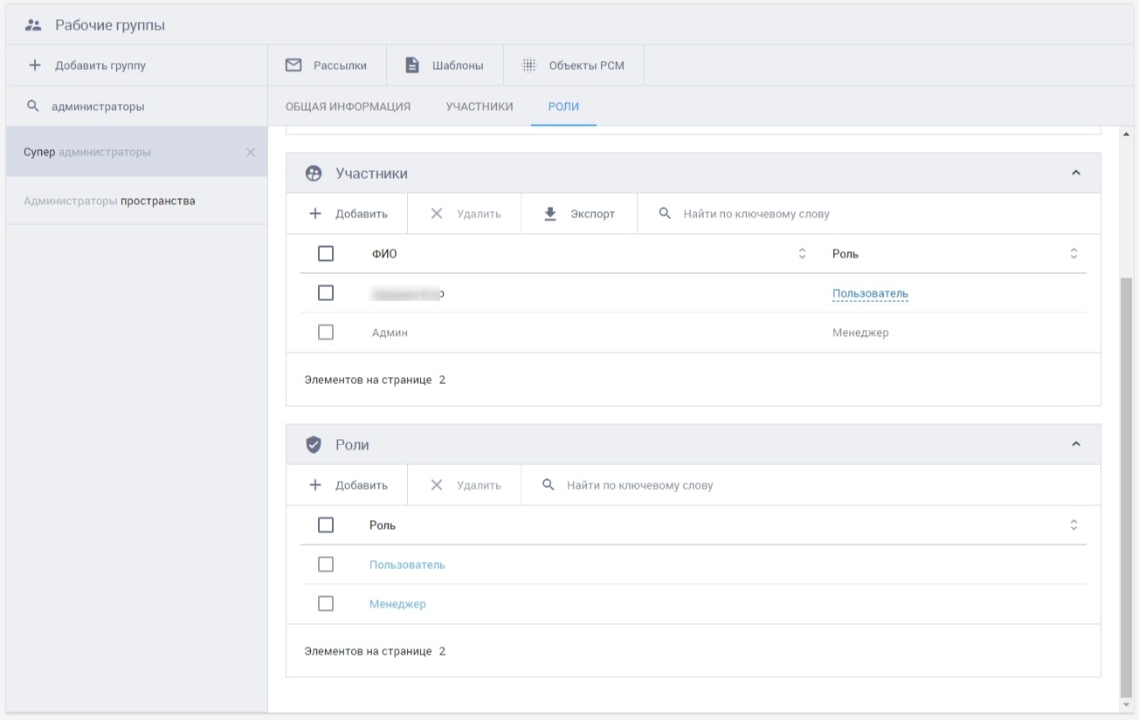Tick the checkbox beside the Менеджер role

pos(326,604)
